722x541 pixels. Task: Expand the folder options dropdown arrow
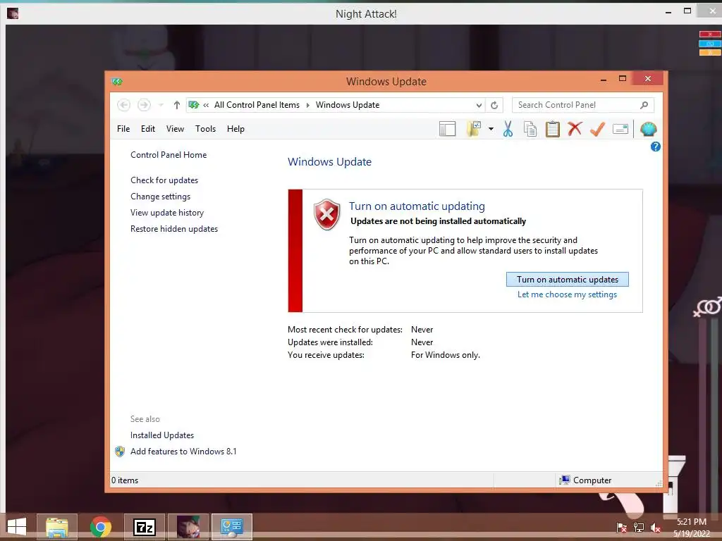point(491,130)
